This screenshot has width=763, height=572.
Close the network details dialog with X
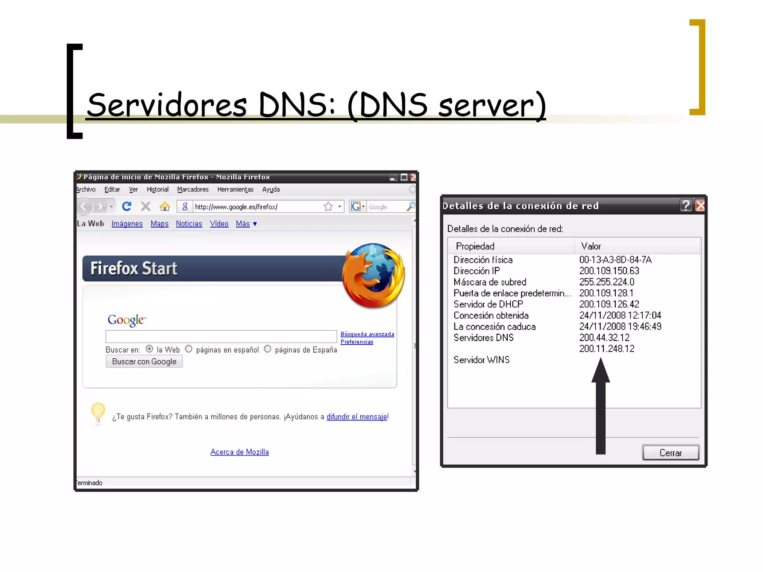pos(700,205)
